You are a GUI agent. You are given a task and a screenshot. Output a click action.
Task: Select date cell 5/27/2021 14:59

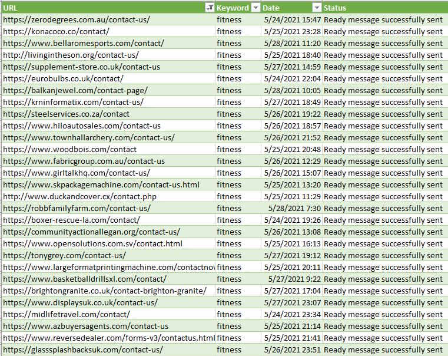coord(292,67)
